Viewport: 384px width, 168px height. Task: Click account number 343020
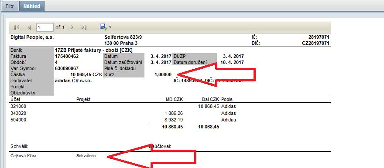18,113
